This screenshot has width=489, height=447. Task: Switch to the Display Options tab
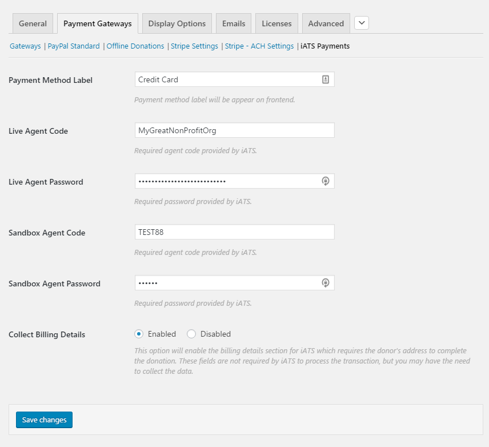[177, 23]
